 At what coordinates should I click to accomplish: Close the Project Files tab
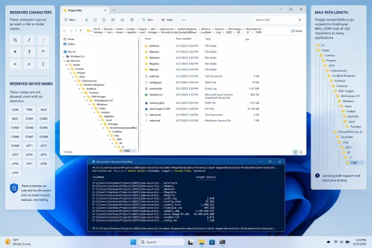[105, 10]
